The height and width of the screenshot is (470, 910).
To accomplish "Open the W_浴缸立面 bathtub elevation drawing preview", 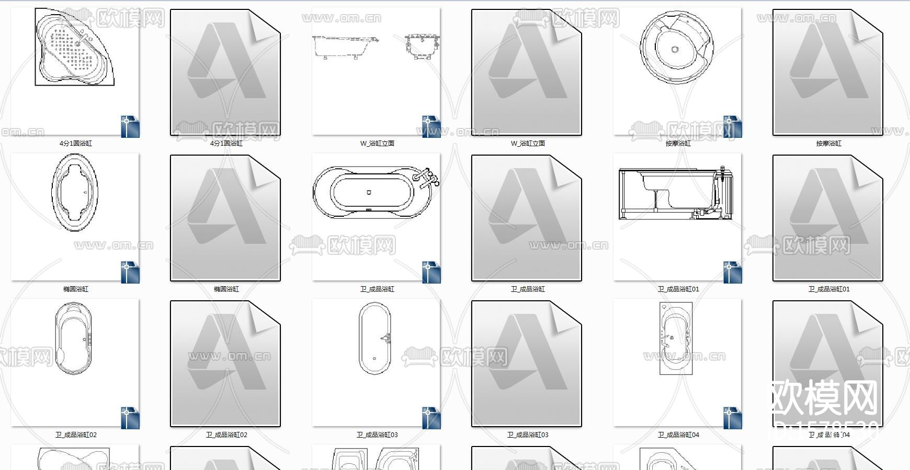I will coord(377,72).
